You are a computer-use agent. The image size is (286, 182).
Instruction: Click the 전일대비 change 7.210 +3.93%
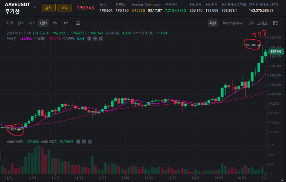pos(176,10)
